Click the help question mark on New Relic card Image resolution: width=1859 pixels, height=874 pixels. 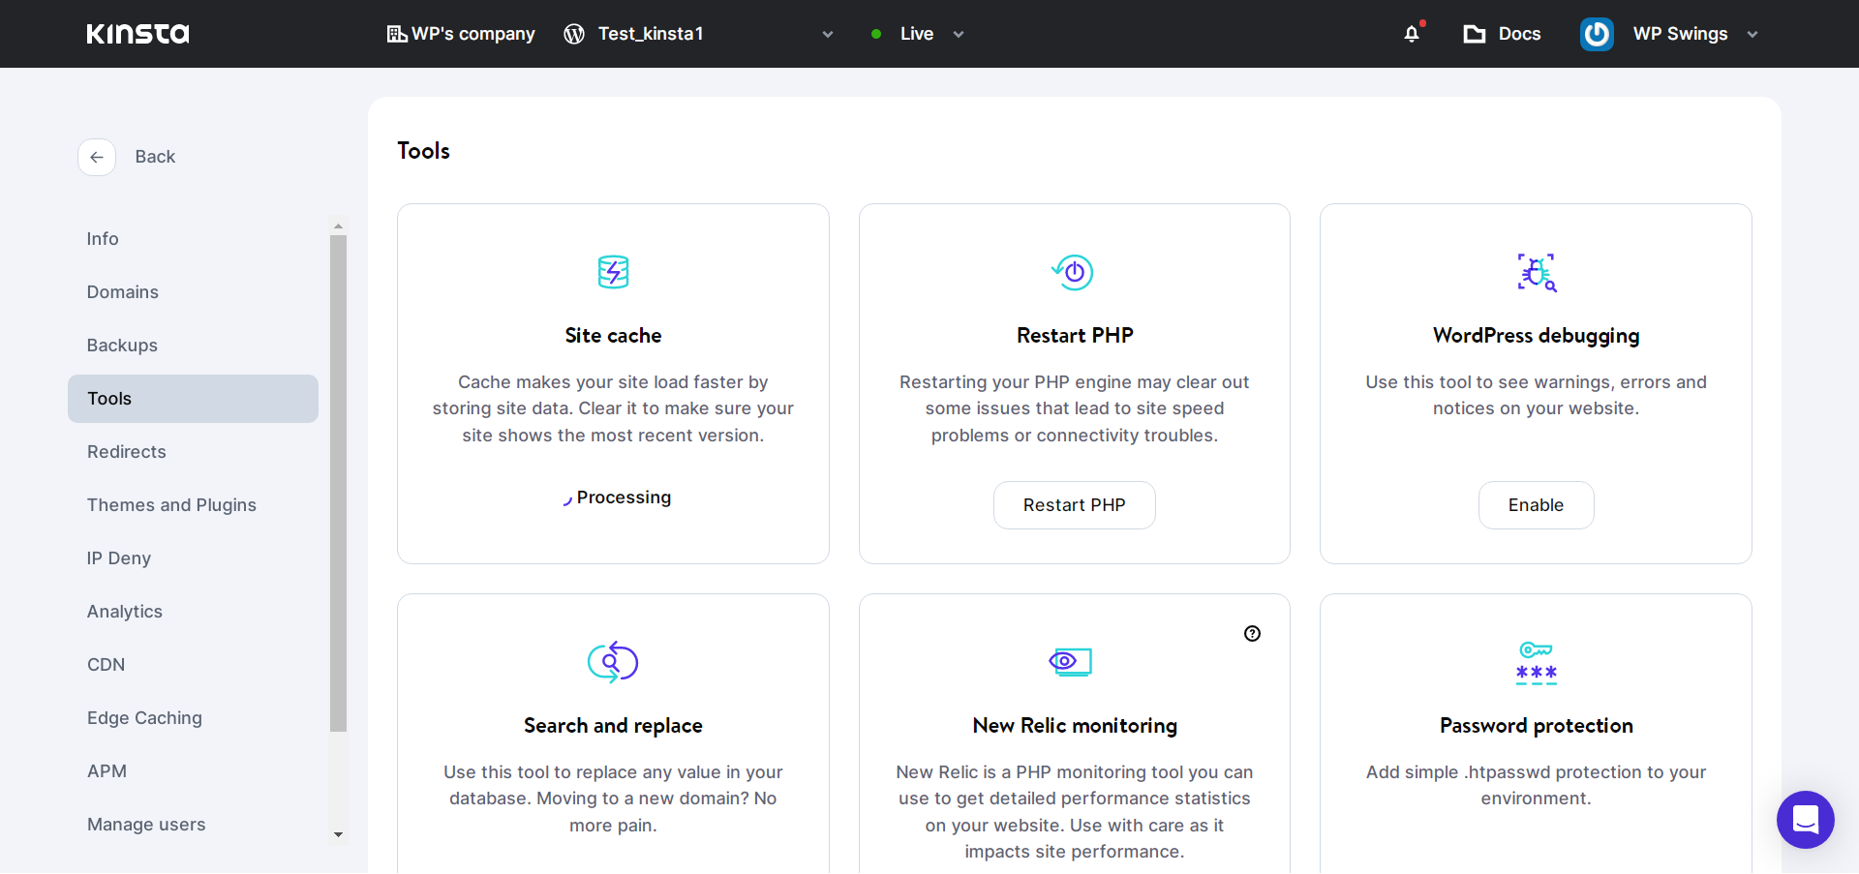point(1252,634)
